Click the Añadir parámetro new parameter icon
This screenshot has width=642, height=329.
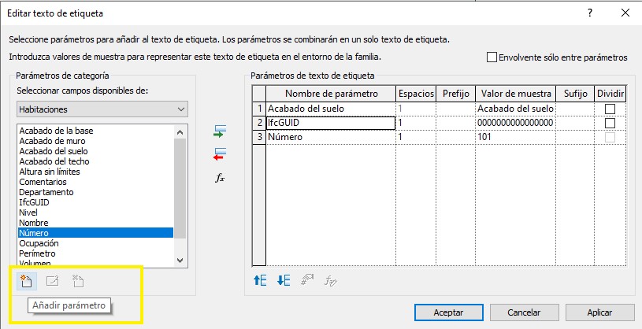[26, 280]
